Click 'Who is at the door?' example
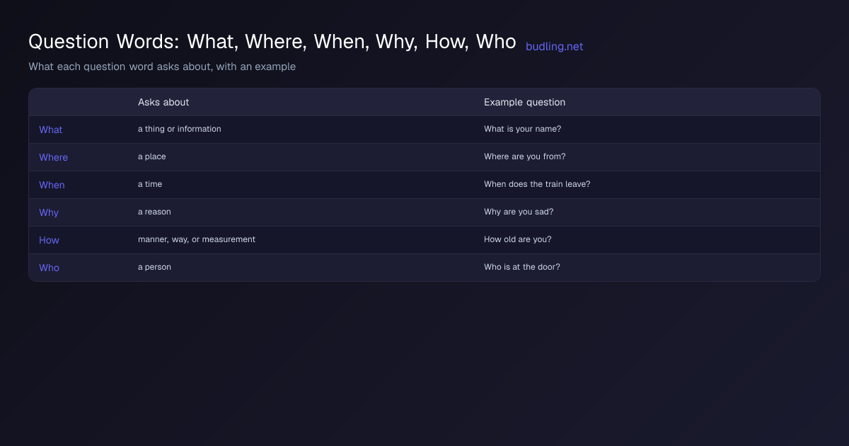This screenshot has height=446, width=849. click(522, 267)
